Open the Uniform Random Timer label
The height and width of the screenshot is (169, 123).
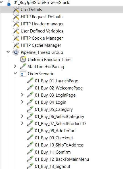point(50,60)
